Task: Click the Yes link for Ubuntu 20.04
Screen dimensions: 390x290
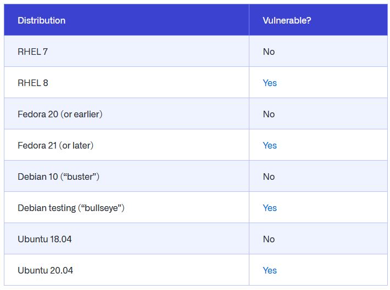Action: [270, 270]
